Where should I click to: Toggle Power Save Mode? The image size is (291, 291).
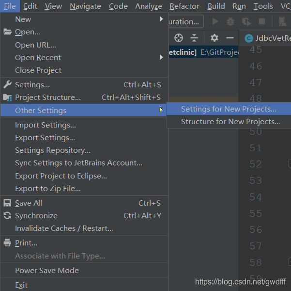click(x=84, y=270)
